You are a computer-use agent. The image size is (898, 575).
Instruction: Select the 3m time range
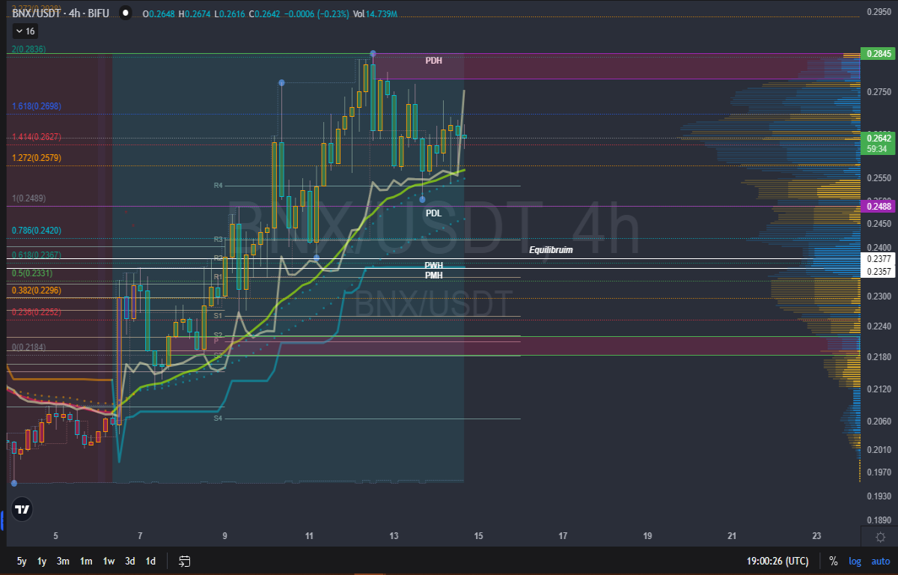63,561
